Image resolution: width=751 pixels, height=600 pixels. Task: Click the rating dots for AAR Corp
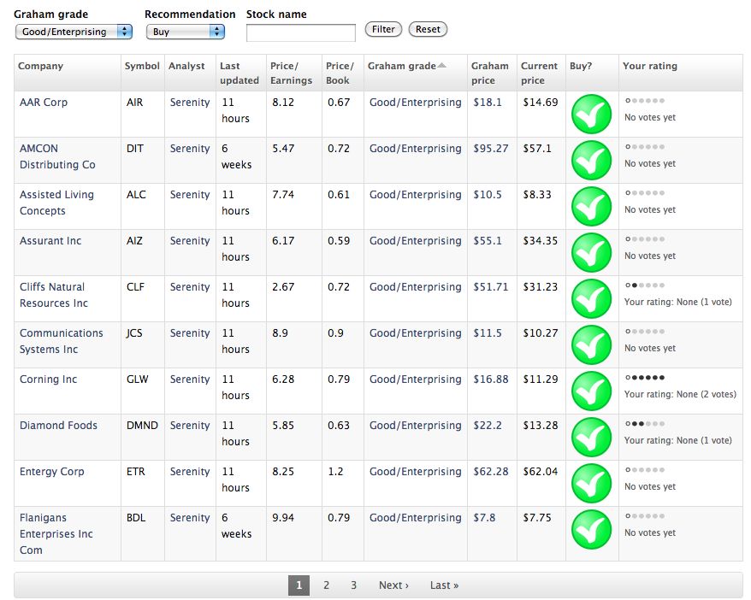(x=645, y=101)
